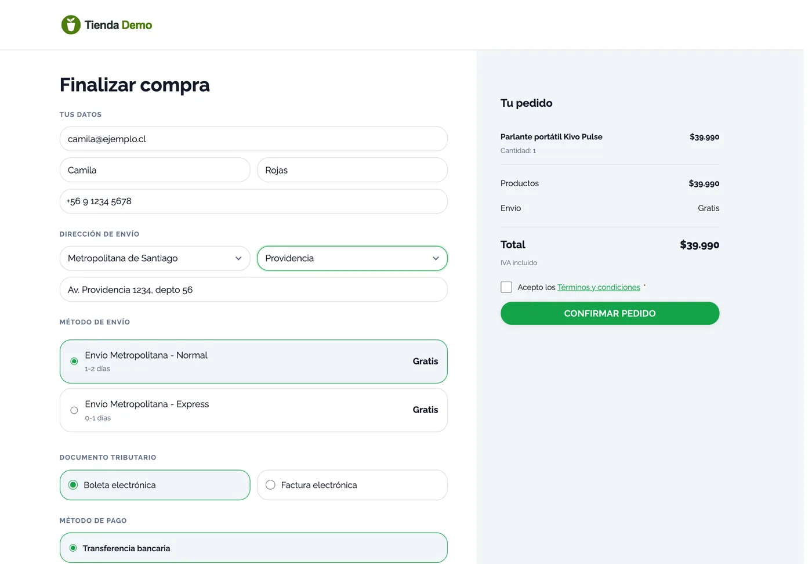Select Factura electrónica document type
The height and width of the screenshot is (564, 812).
coord(352,485)
